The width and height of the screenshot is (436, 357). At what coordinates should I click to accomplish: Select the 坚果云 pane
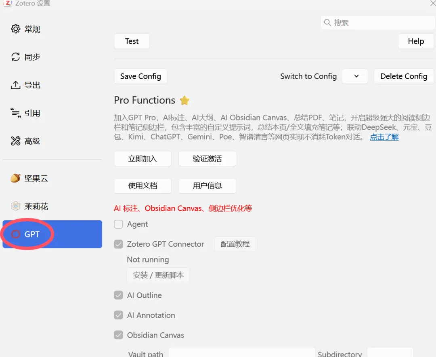tap(52, 178)
